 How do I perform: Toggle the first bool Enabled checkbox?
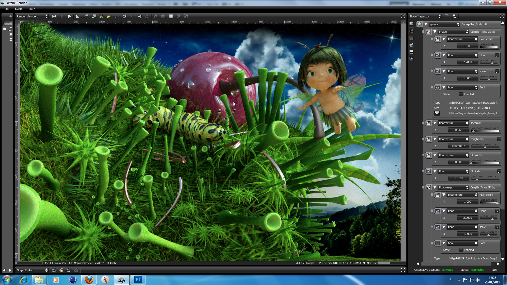[461, 94]
